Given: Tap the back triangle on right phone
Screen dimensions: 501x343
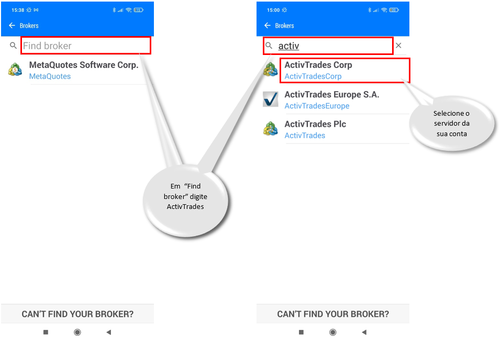Looking at the screenshot, I should pyautogui.click(x=364, y=333).
